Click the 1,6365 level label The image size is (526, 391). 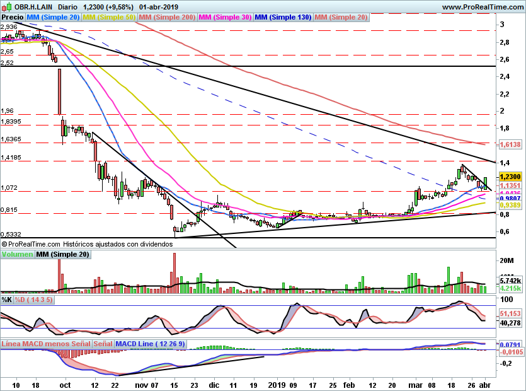pos(11,139)
